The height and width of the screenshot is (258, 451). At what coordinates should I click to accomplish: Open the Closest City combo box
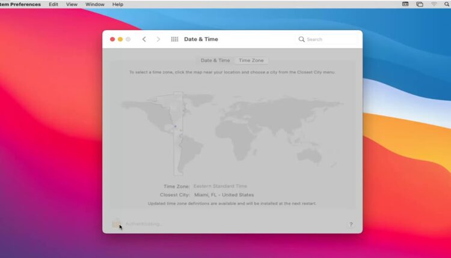click(x=224, y=195)
